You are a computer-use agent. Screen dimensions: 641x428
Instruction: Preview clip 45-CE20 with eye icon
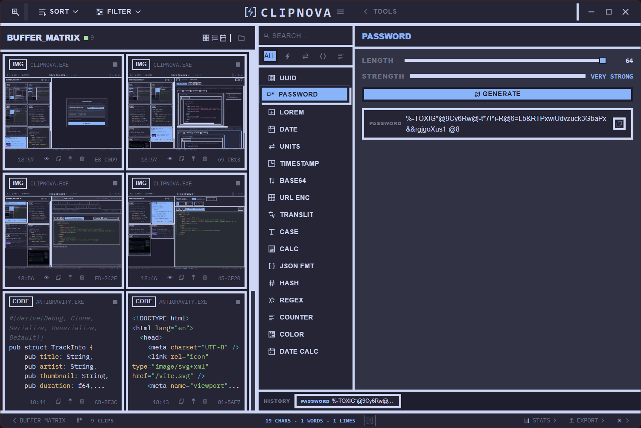[x=170, y=278]
